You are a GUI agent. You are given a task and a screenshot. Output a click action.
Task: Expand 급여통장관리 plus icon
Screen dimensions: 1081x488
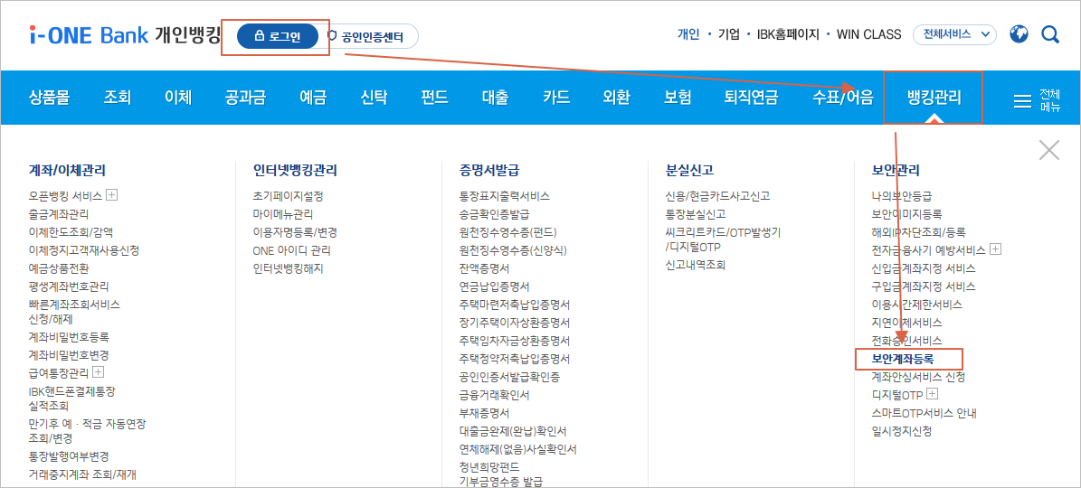pyautogui.click(x=98, y=372)
